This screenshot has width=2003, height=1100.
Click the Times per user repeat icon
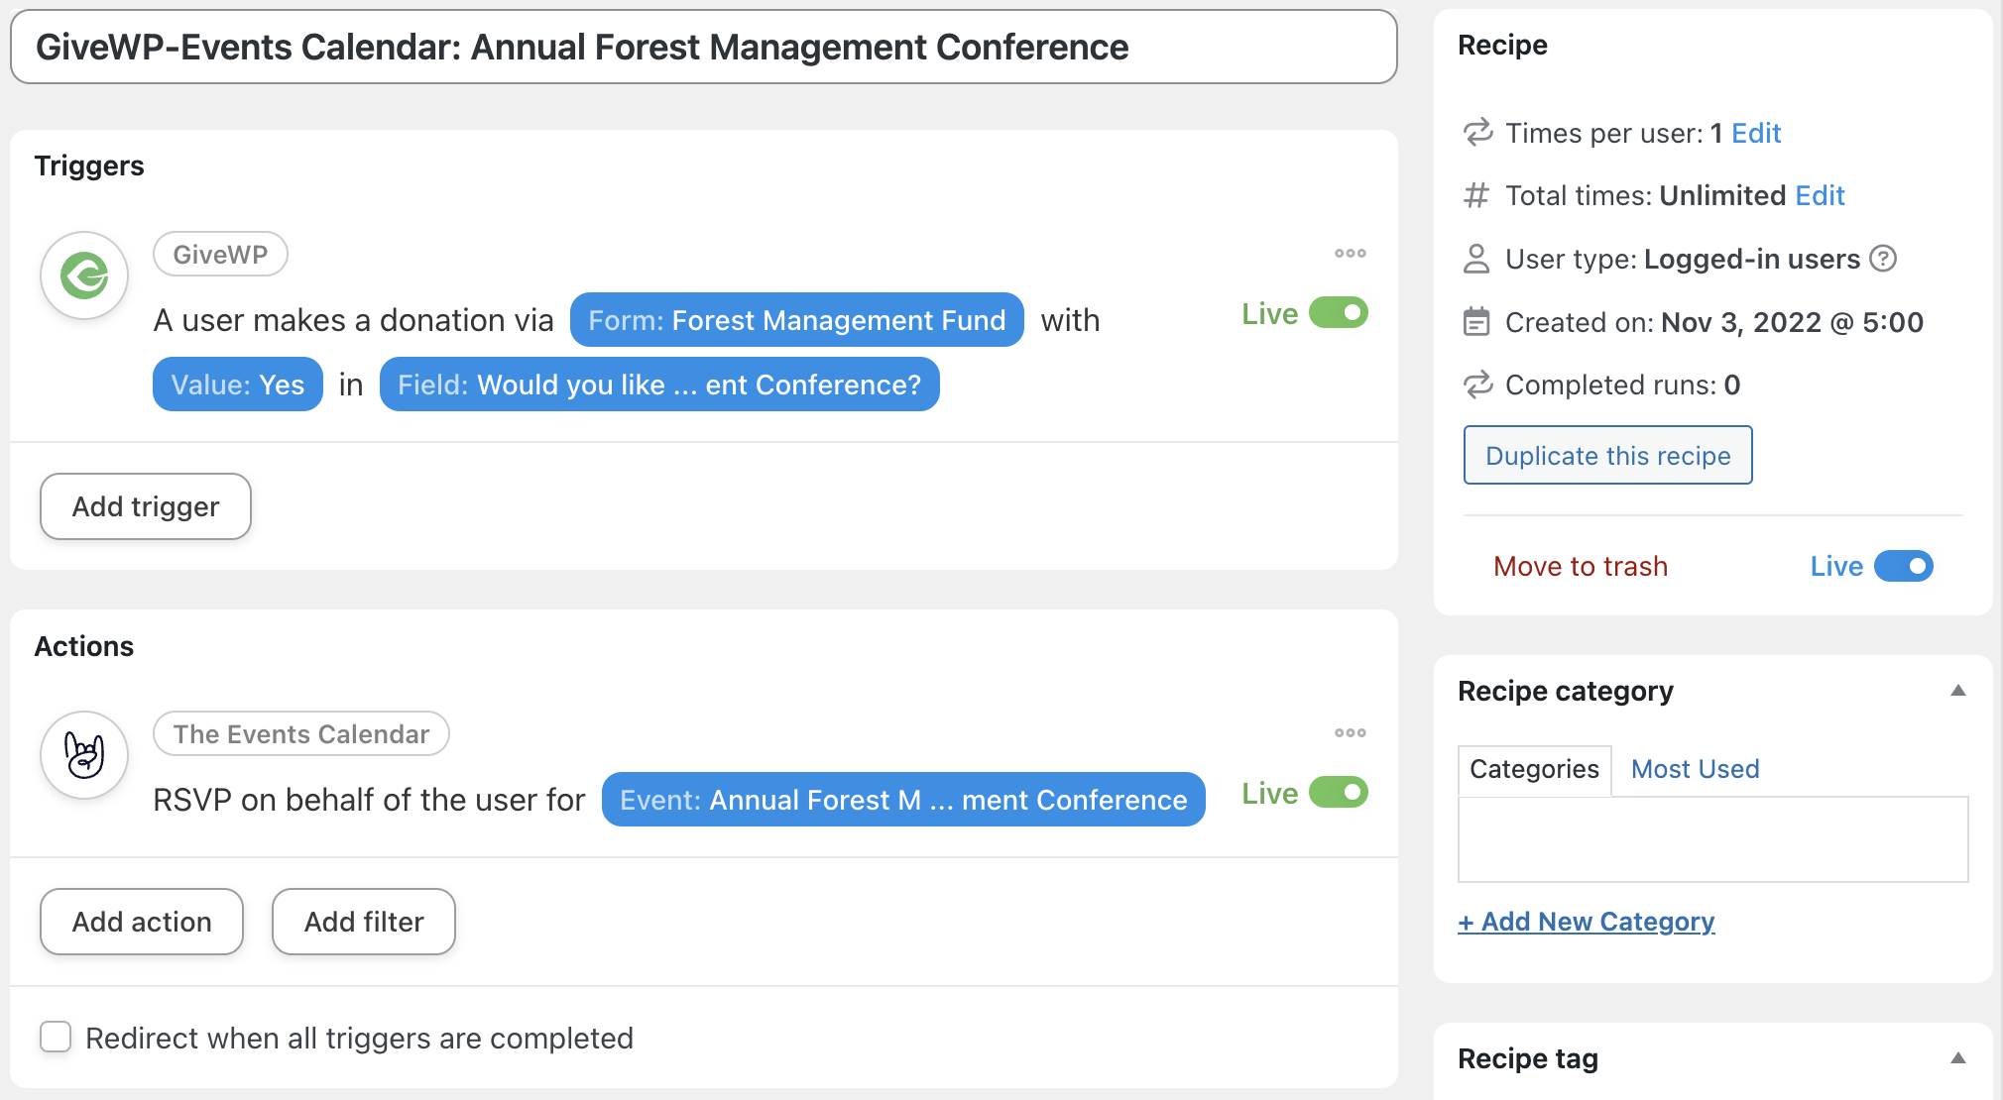point(1477,133)
